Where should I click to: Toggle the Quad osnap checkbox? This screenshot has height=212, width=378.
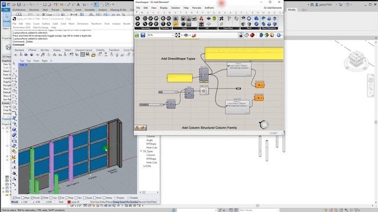84,198
